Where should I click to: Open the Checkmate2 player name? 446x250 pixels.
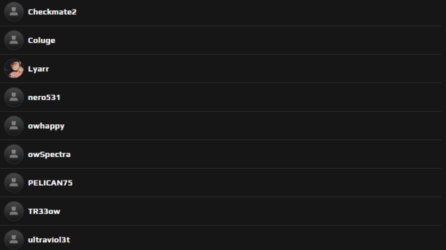point(52,12)
